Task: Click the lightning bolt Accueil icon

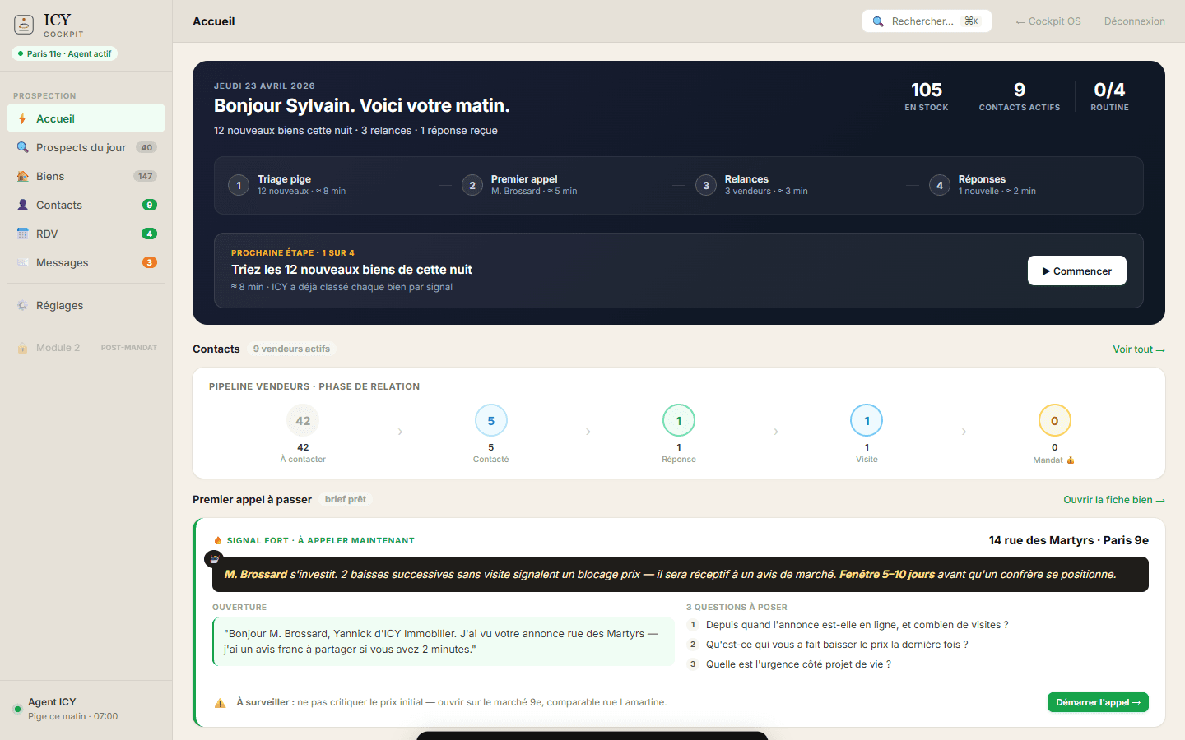Action: (22, 118)
